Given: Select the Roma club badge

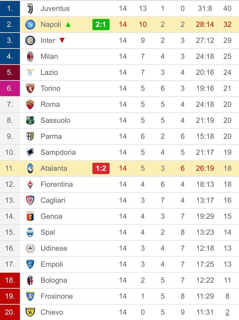Looking at the screenshot, I should 30,104.
